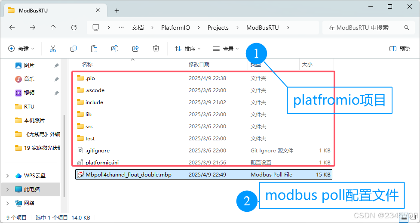Image resolution: width=420 pixels, height=223 pixels.
Task: Open the 查看 view dropdown
Action: pos(226,49)
